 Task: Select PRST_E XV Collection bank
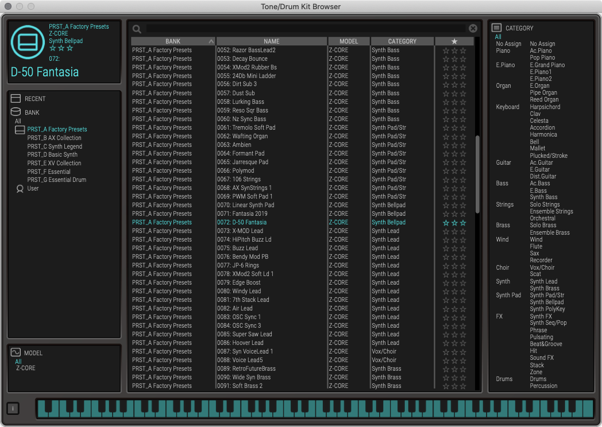click(x=54, y=163)
